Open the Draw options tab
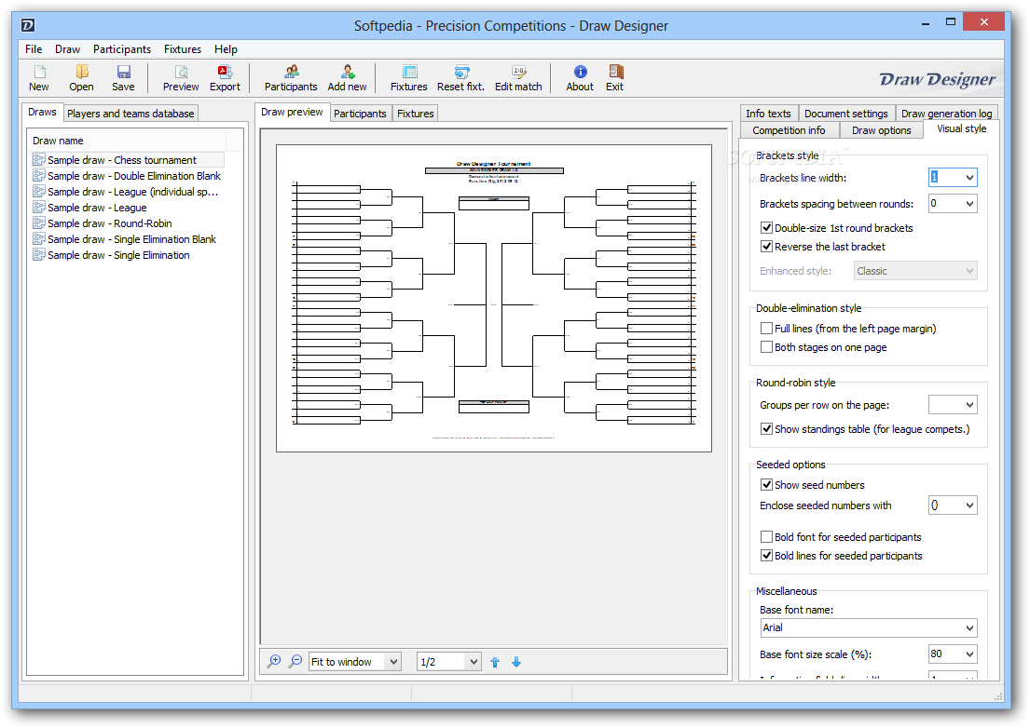1030x728 pixels. click(x=882, y=129)
